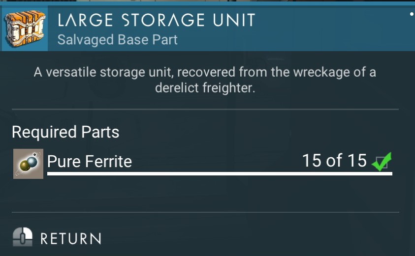Click the Large Storage Unit crate icon
Viewport: 415px width, 256px height.
pos(25,28)
